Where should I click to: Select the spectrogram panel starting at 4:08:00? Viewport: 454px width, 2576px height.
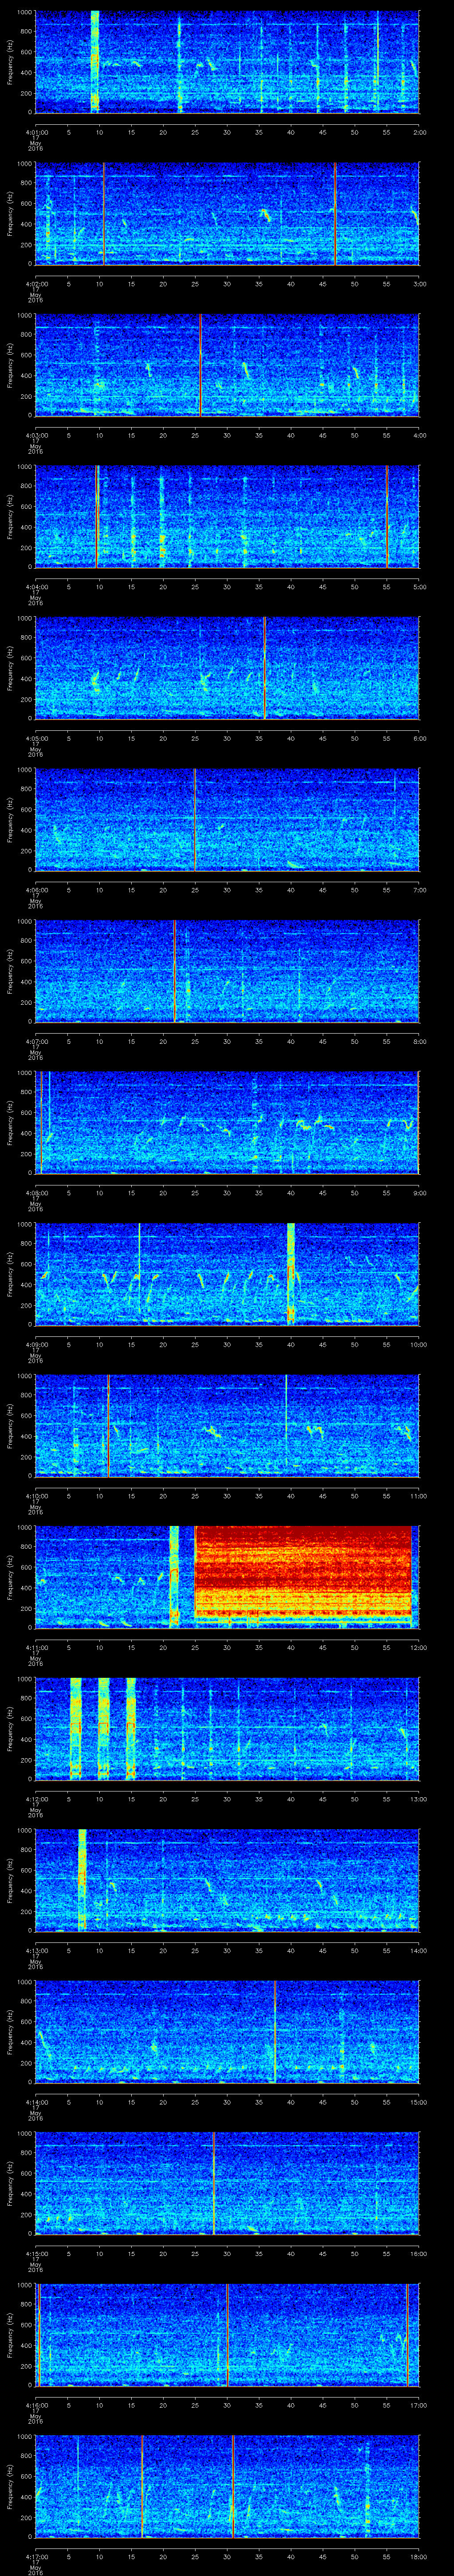(227, 1122)
